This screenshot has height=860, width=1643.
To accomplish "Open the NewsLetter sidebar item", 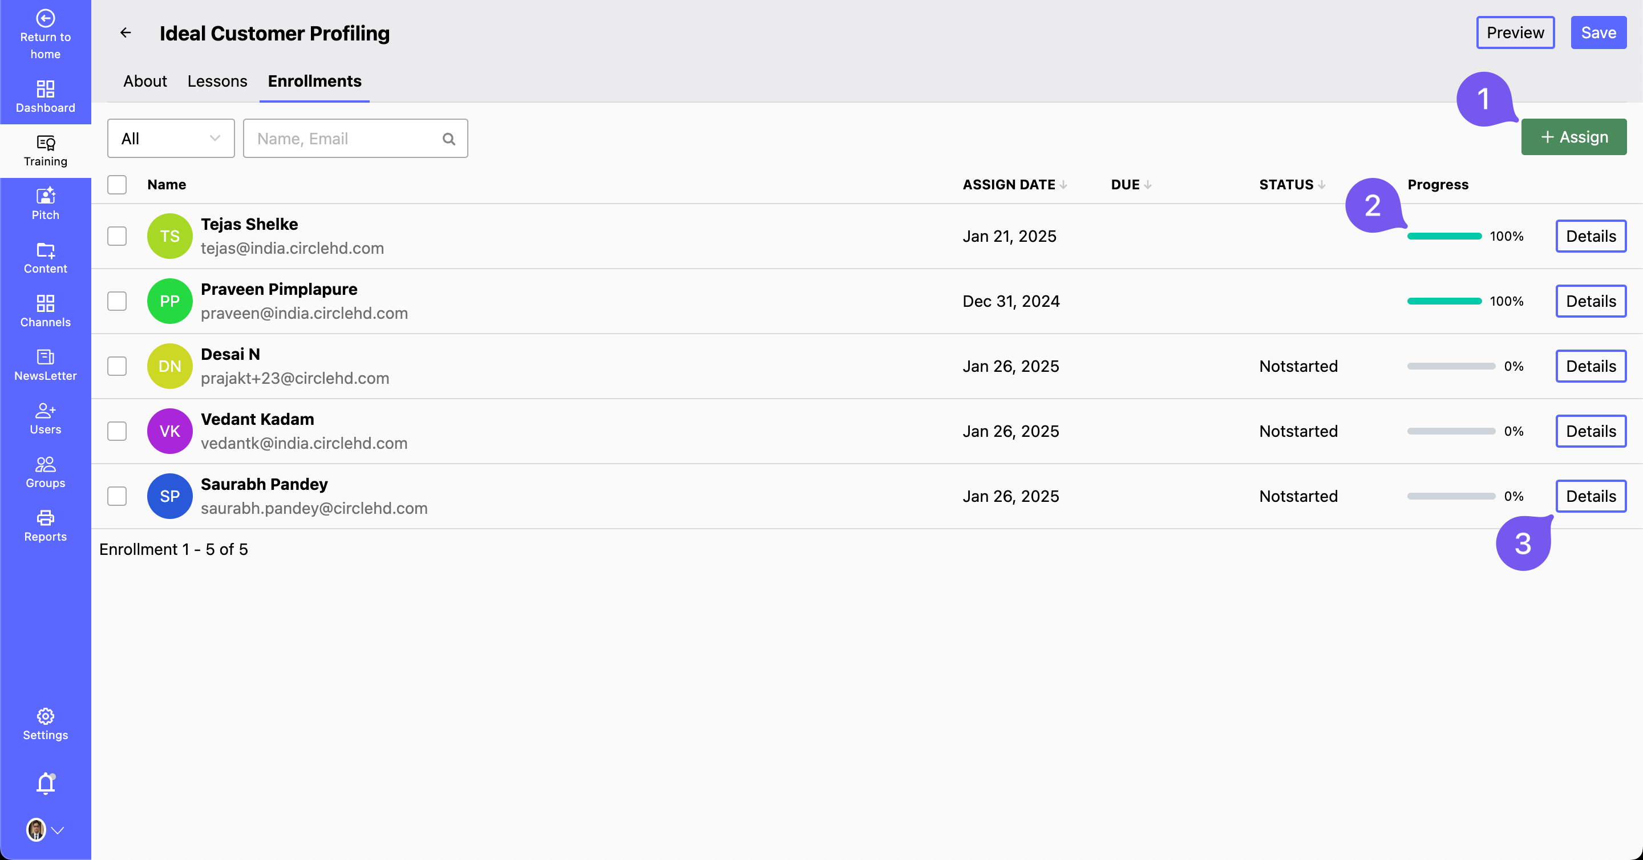I will pyautogui.click(x=45, y=364).
